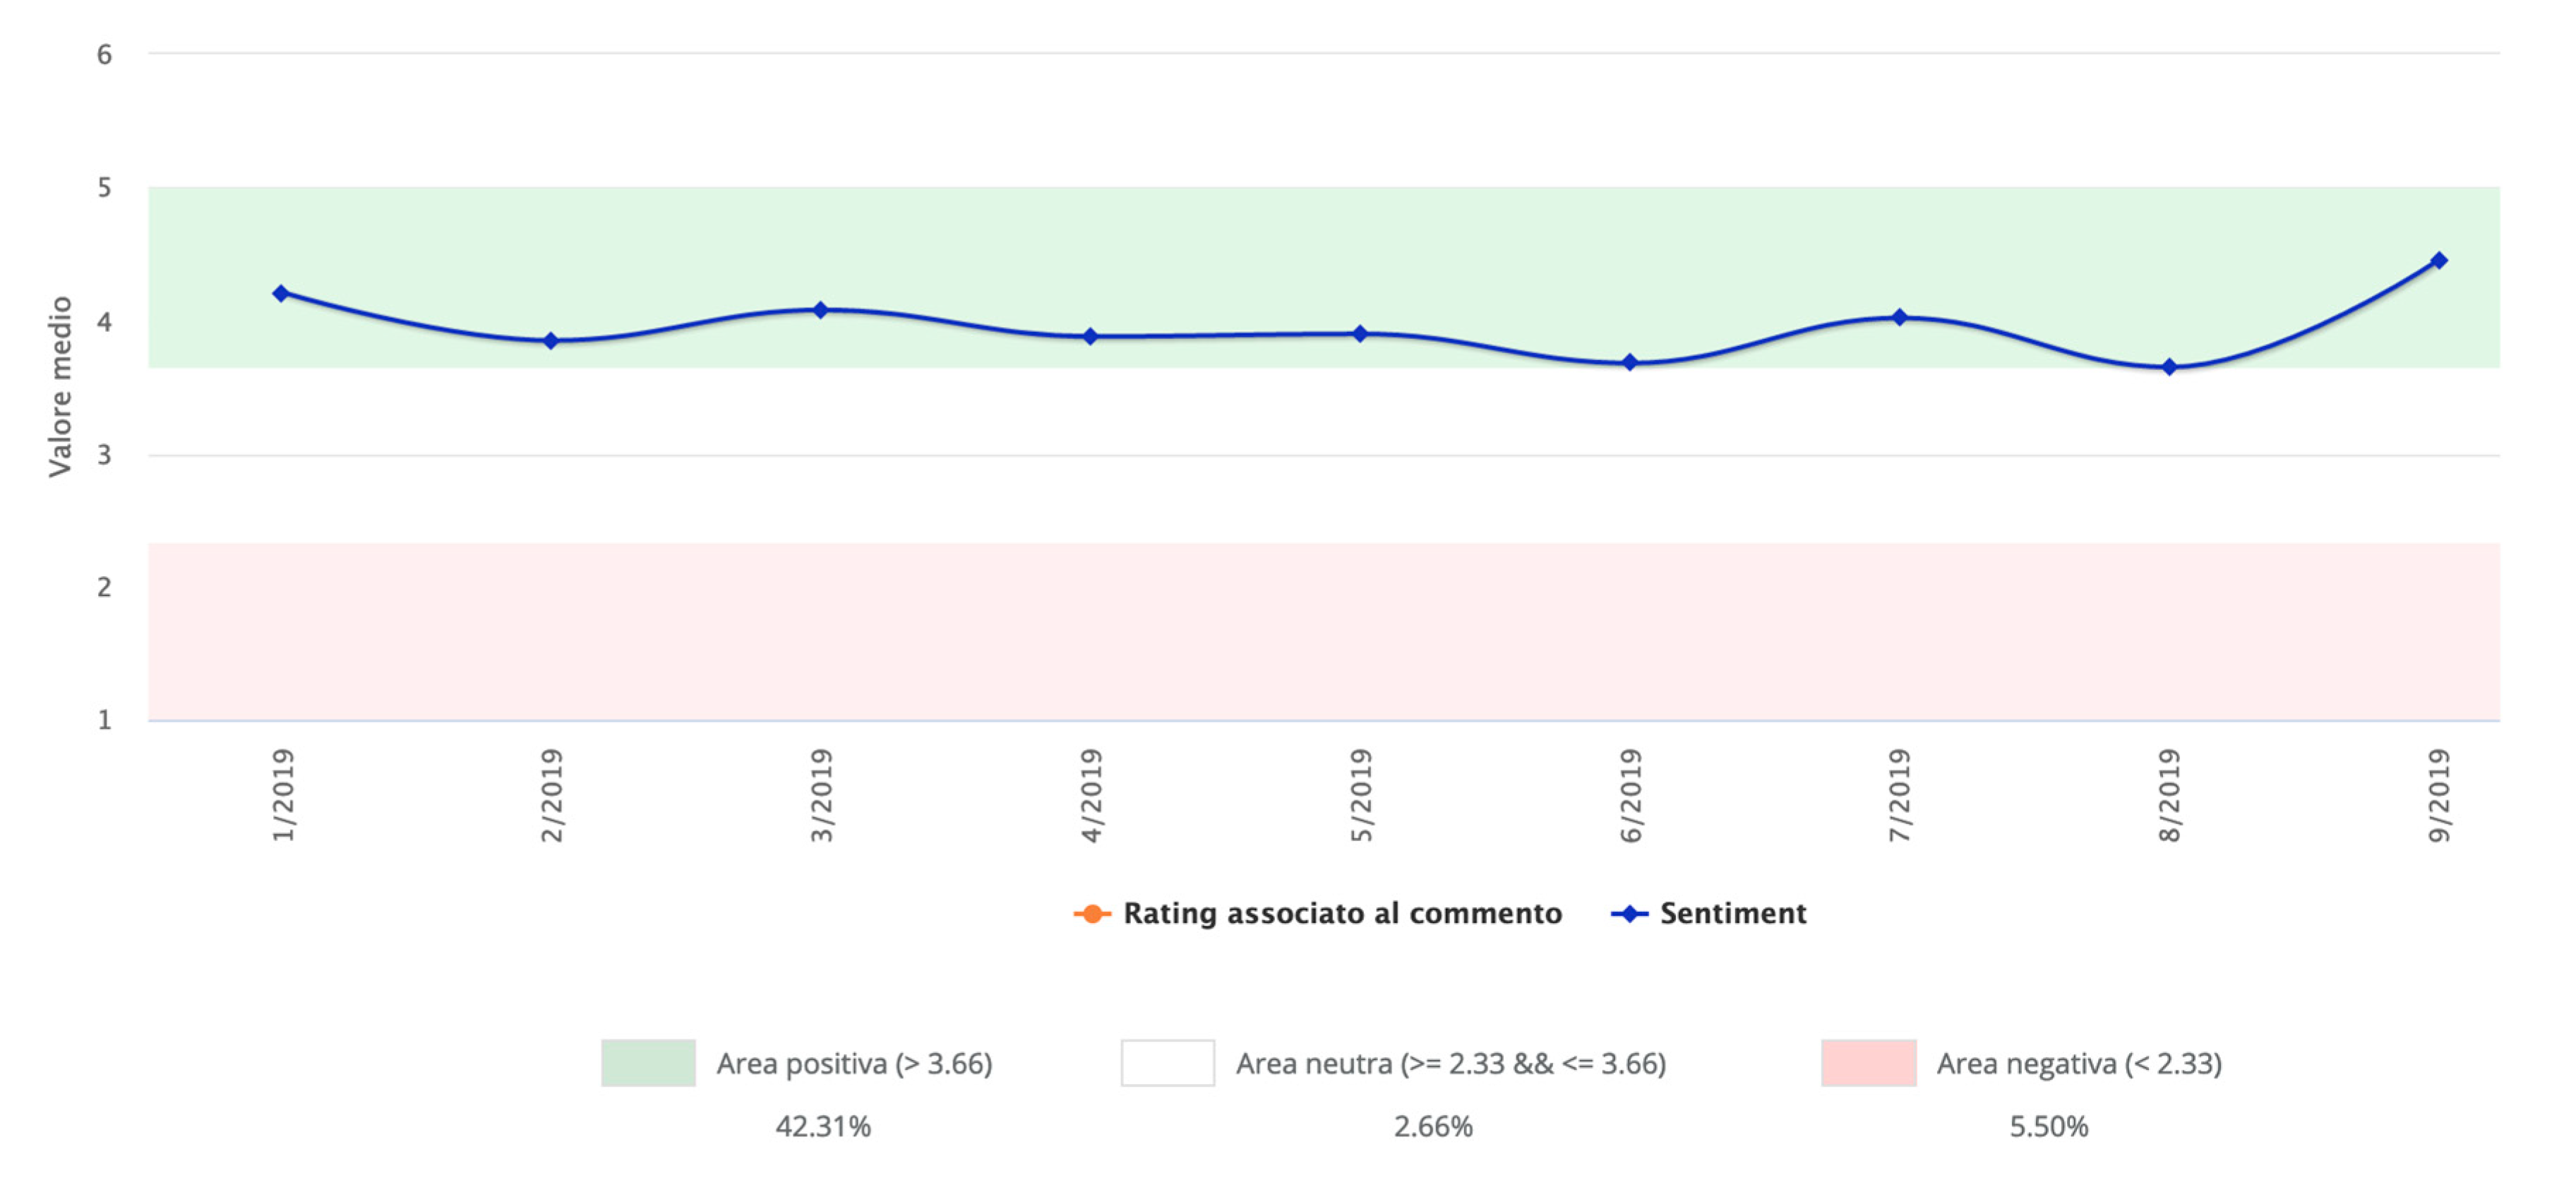This screenshot has width=2576, height=1185.
Task: Select the 4/2019 Sentiment diamond marker
Action: pos(1090,336)
